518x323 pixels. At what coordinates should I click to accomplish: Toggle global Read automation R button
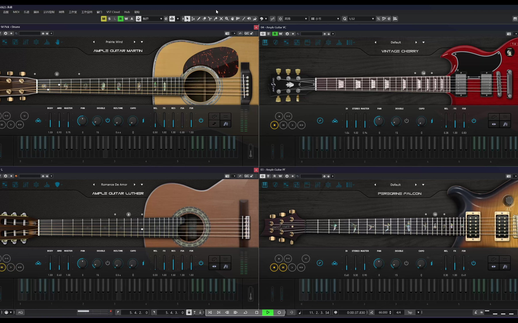tap(121, 19)
